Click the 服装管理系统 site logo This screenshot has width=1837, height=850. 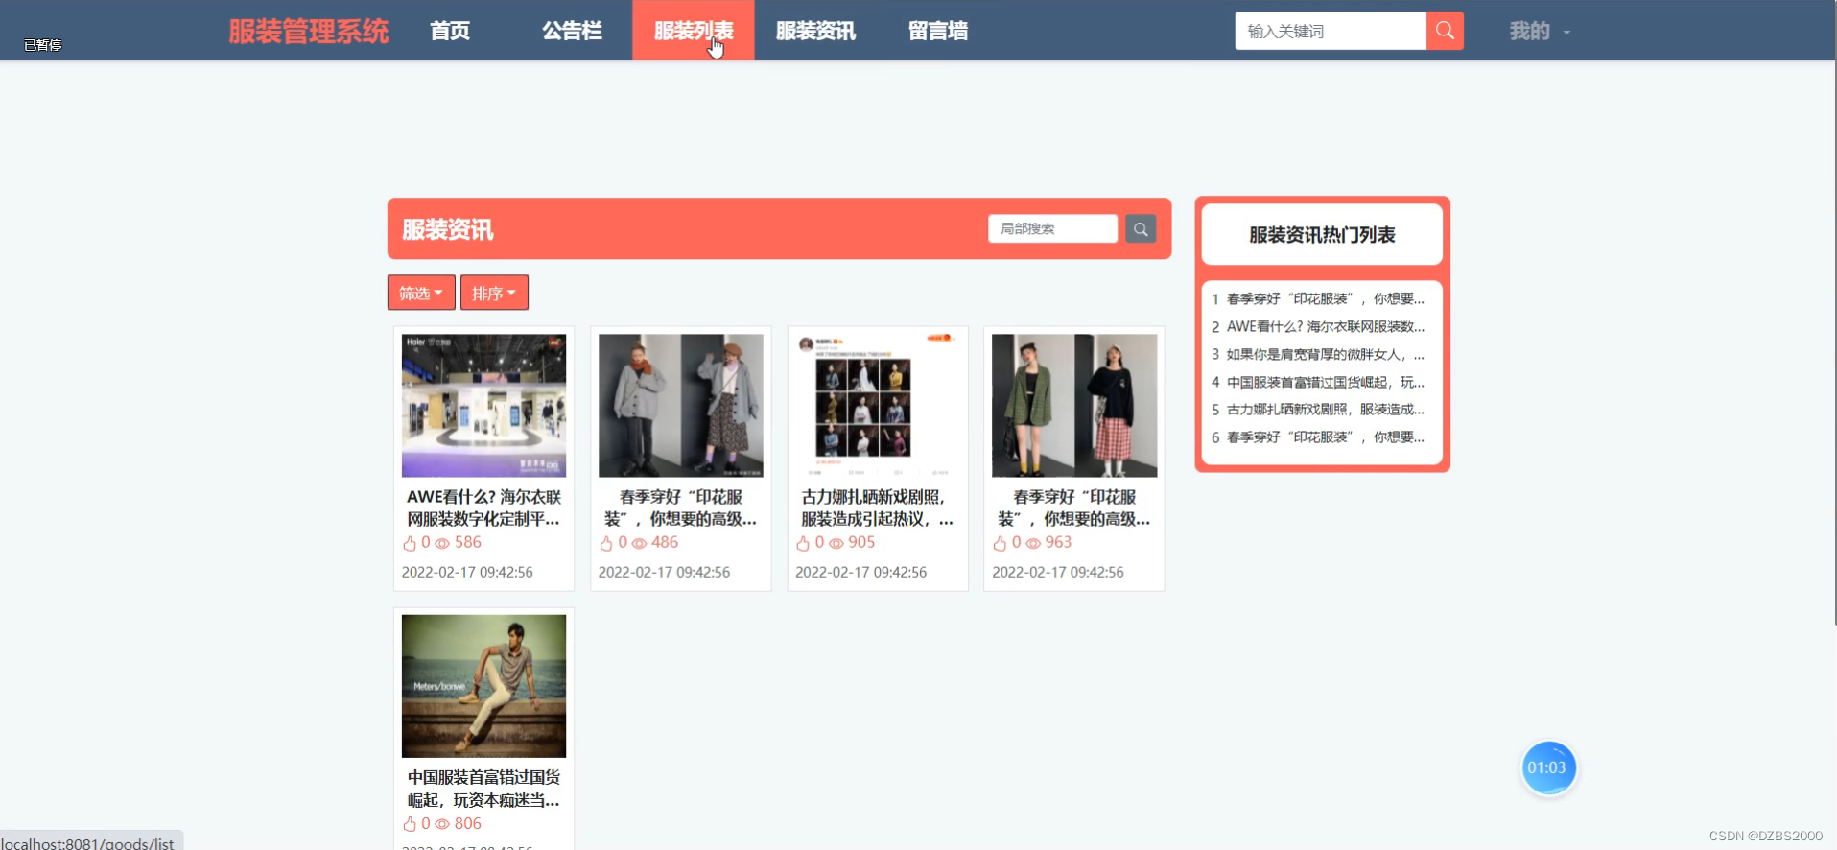click(308, 32)
